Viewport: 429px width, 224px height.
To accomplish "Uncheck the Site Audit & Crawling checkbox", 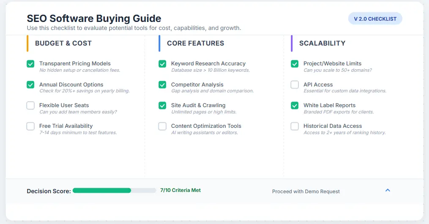I will tap(162, 105).
